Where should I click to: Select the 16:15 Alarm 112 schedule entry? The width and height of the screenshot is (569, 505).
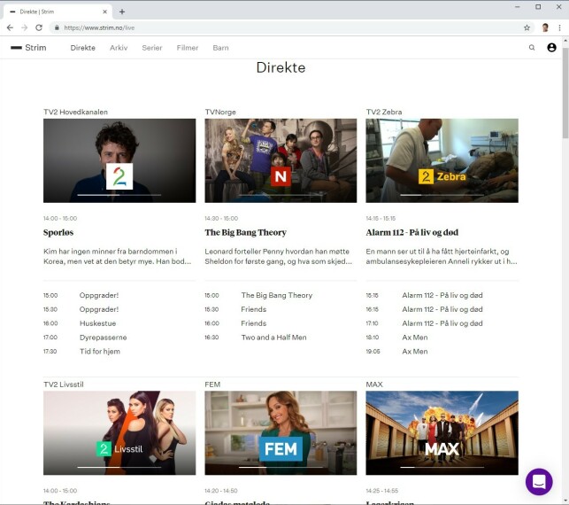pyautogui.click(x=442, y=309)
